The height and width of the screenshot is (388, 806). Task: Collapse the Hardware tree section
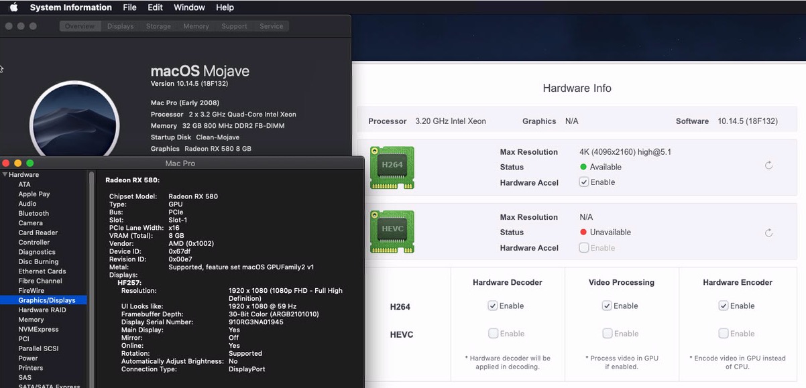pyautogui.click(x=5, y=175)
